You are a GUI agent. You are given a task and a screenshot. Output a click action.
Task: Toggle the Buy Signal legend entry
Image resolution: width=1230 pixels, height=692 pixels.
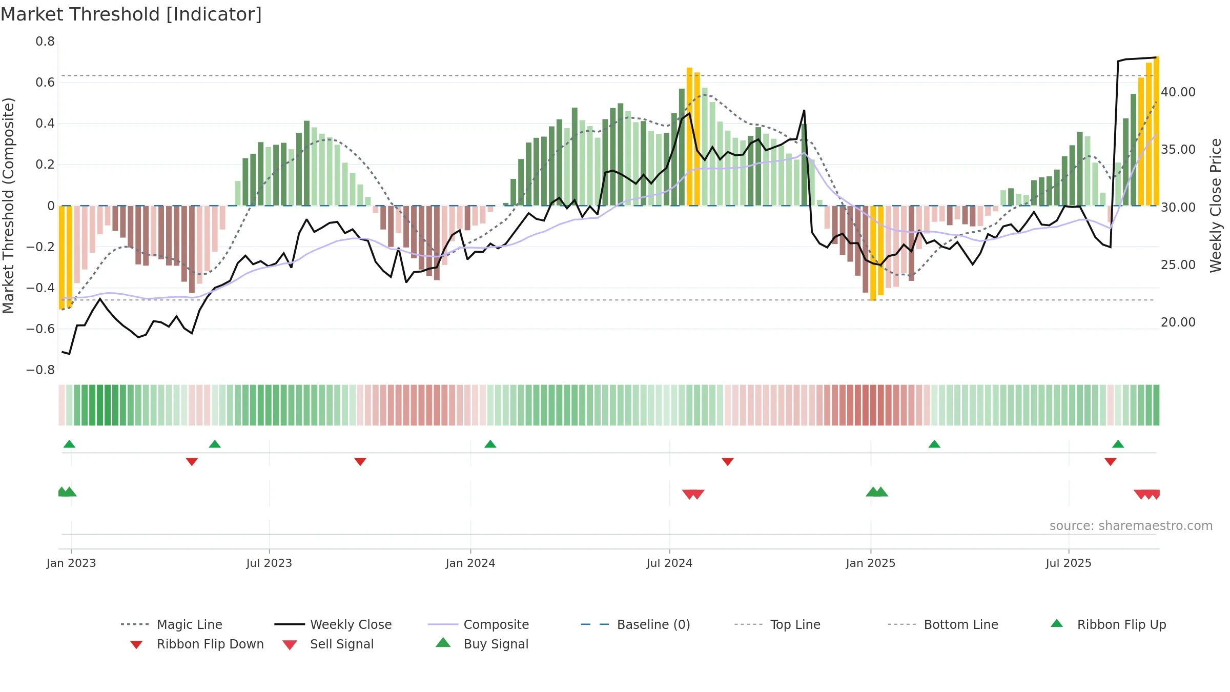tap(482, 644)
